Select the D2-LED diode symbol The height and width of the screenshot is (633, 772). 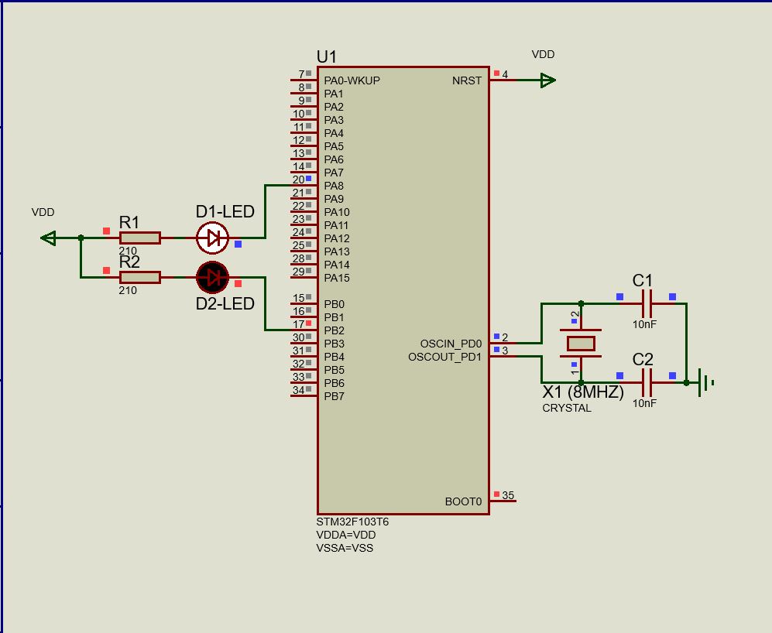(212, 276)
